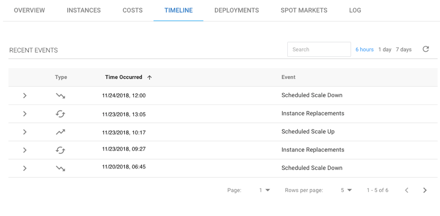Click replacement icon for 09:27 event
The height and width of the screenshot is (216, 440).
click(61, 151)
